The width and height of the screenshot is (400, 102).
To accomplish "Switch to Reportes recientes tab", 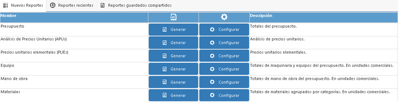I will coord(72,6).
